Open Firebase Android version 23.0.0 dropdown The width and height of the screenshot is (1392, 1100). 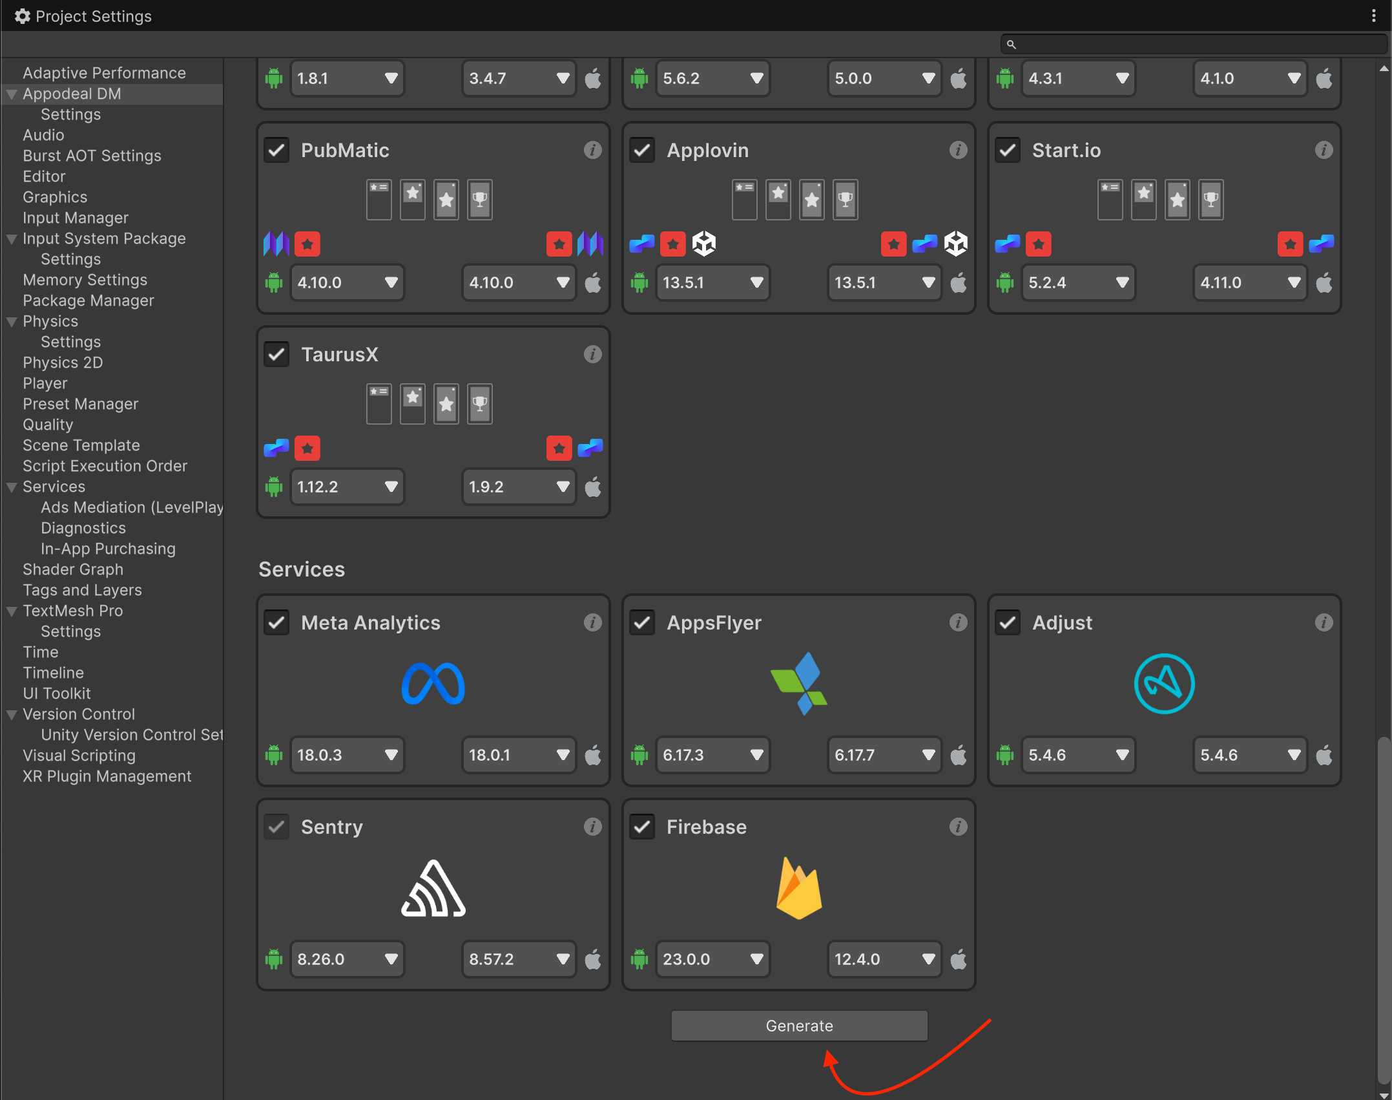713,959
